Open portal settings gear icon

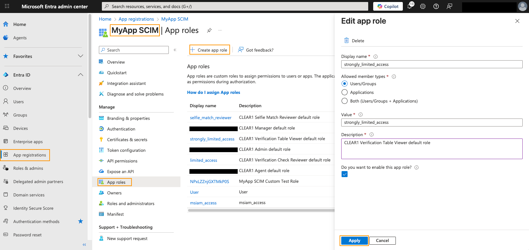423,6
